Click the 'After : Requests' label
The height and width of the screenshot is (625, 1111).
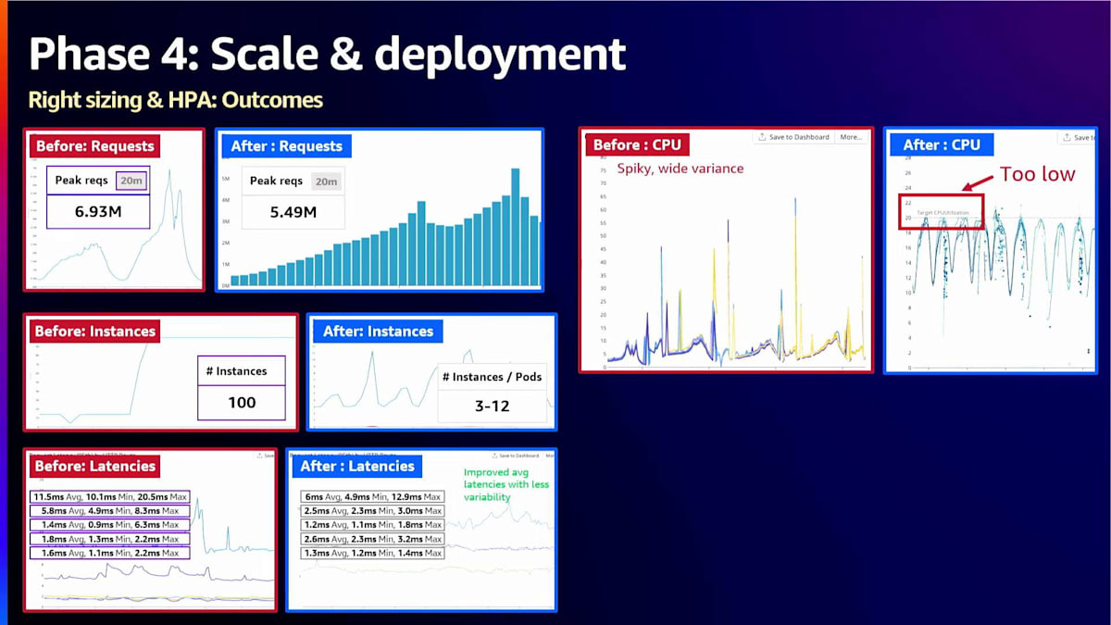point(286,145)
